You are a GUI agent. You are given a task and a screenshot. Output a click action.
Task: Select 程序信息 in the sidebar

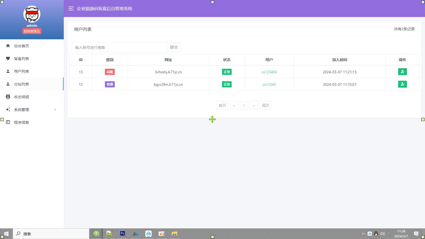[22, 122]
